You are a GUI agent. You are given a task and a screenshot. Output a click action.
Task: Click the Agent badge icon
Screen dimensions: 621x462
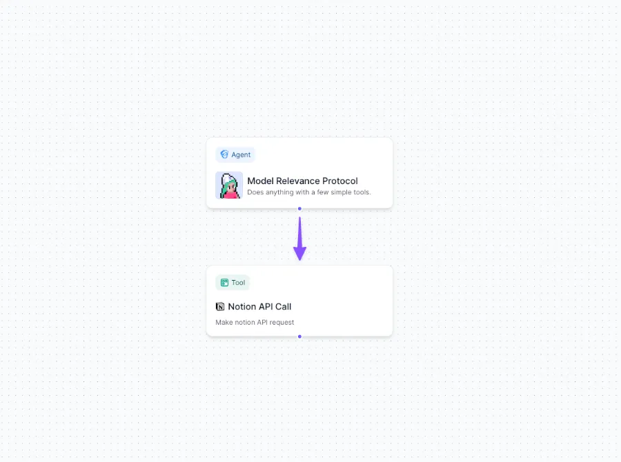pyautogui.click(x=224, y=154)
